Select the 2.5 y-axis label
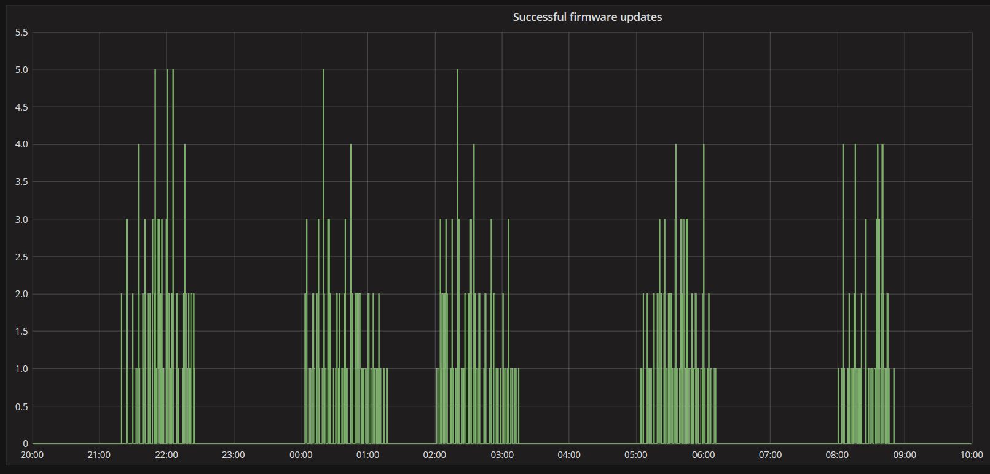Image resolution: width=990 pixels, height=474 pixels. 22,257
